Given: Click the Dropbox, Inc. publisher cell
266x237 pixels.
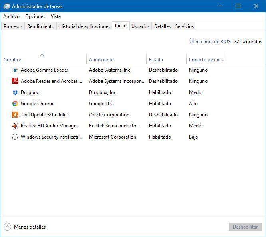Looking at the screenshot, I should click(x=103, y=92).
